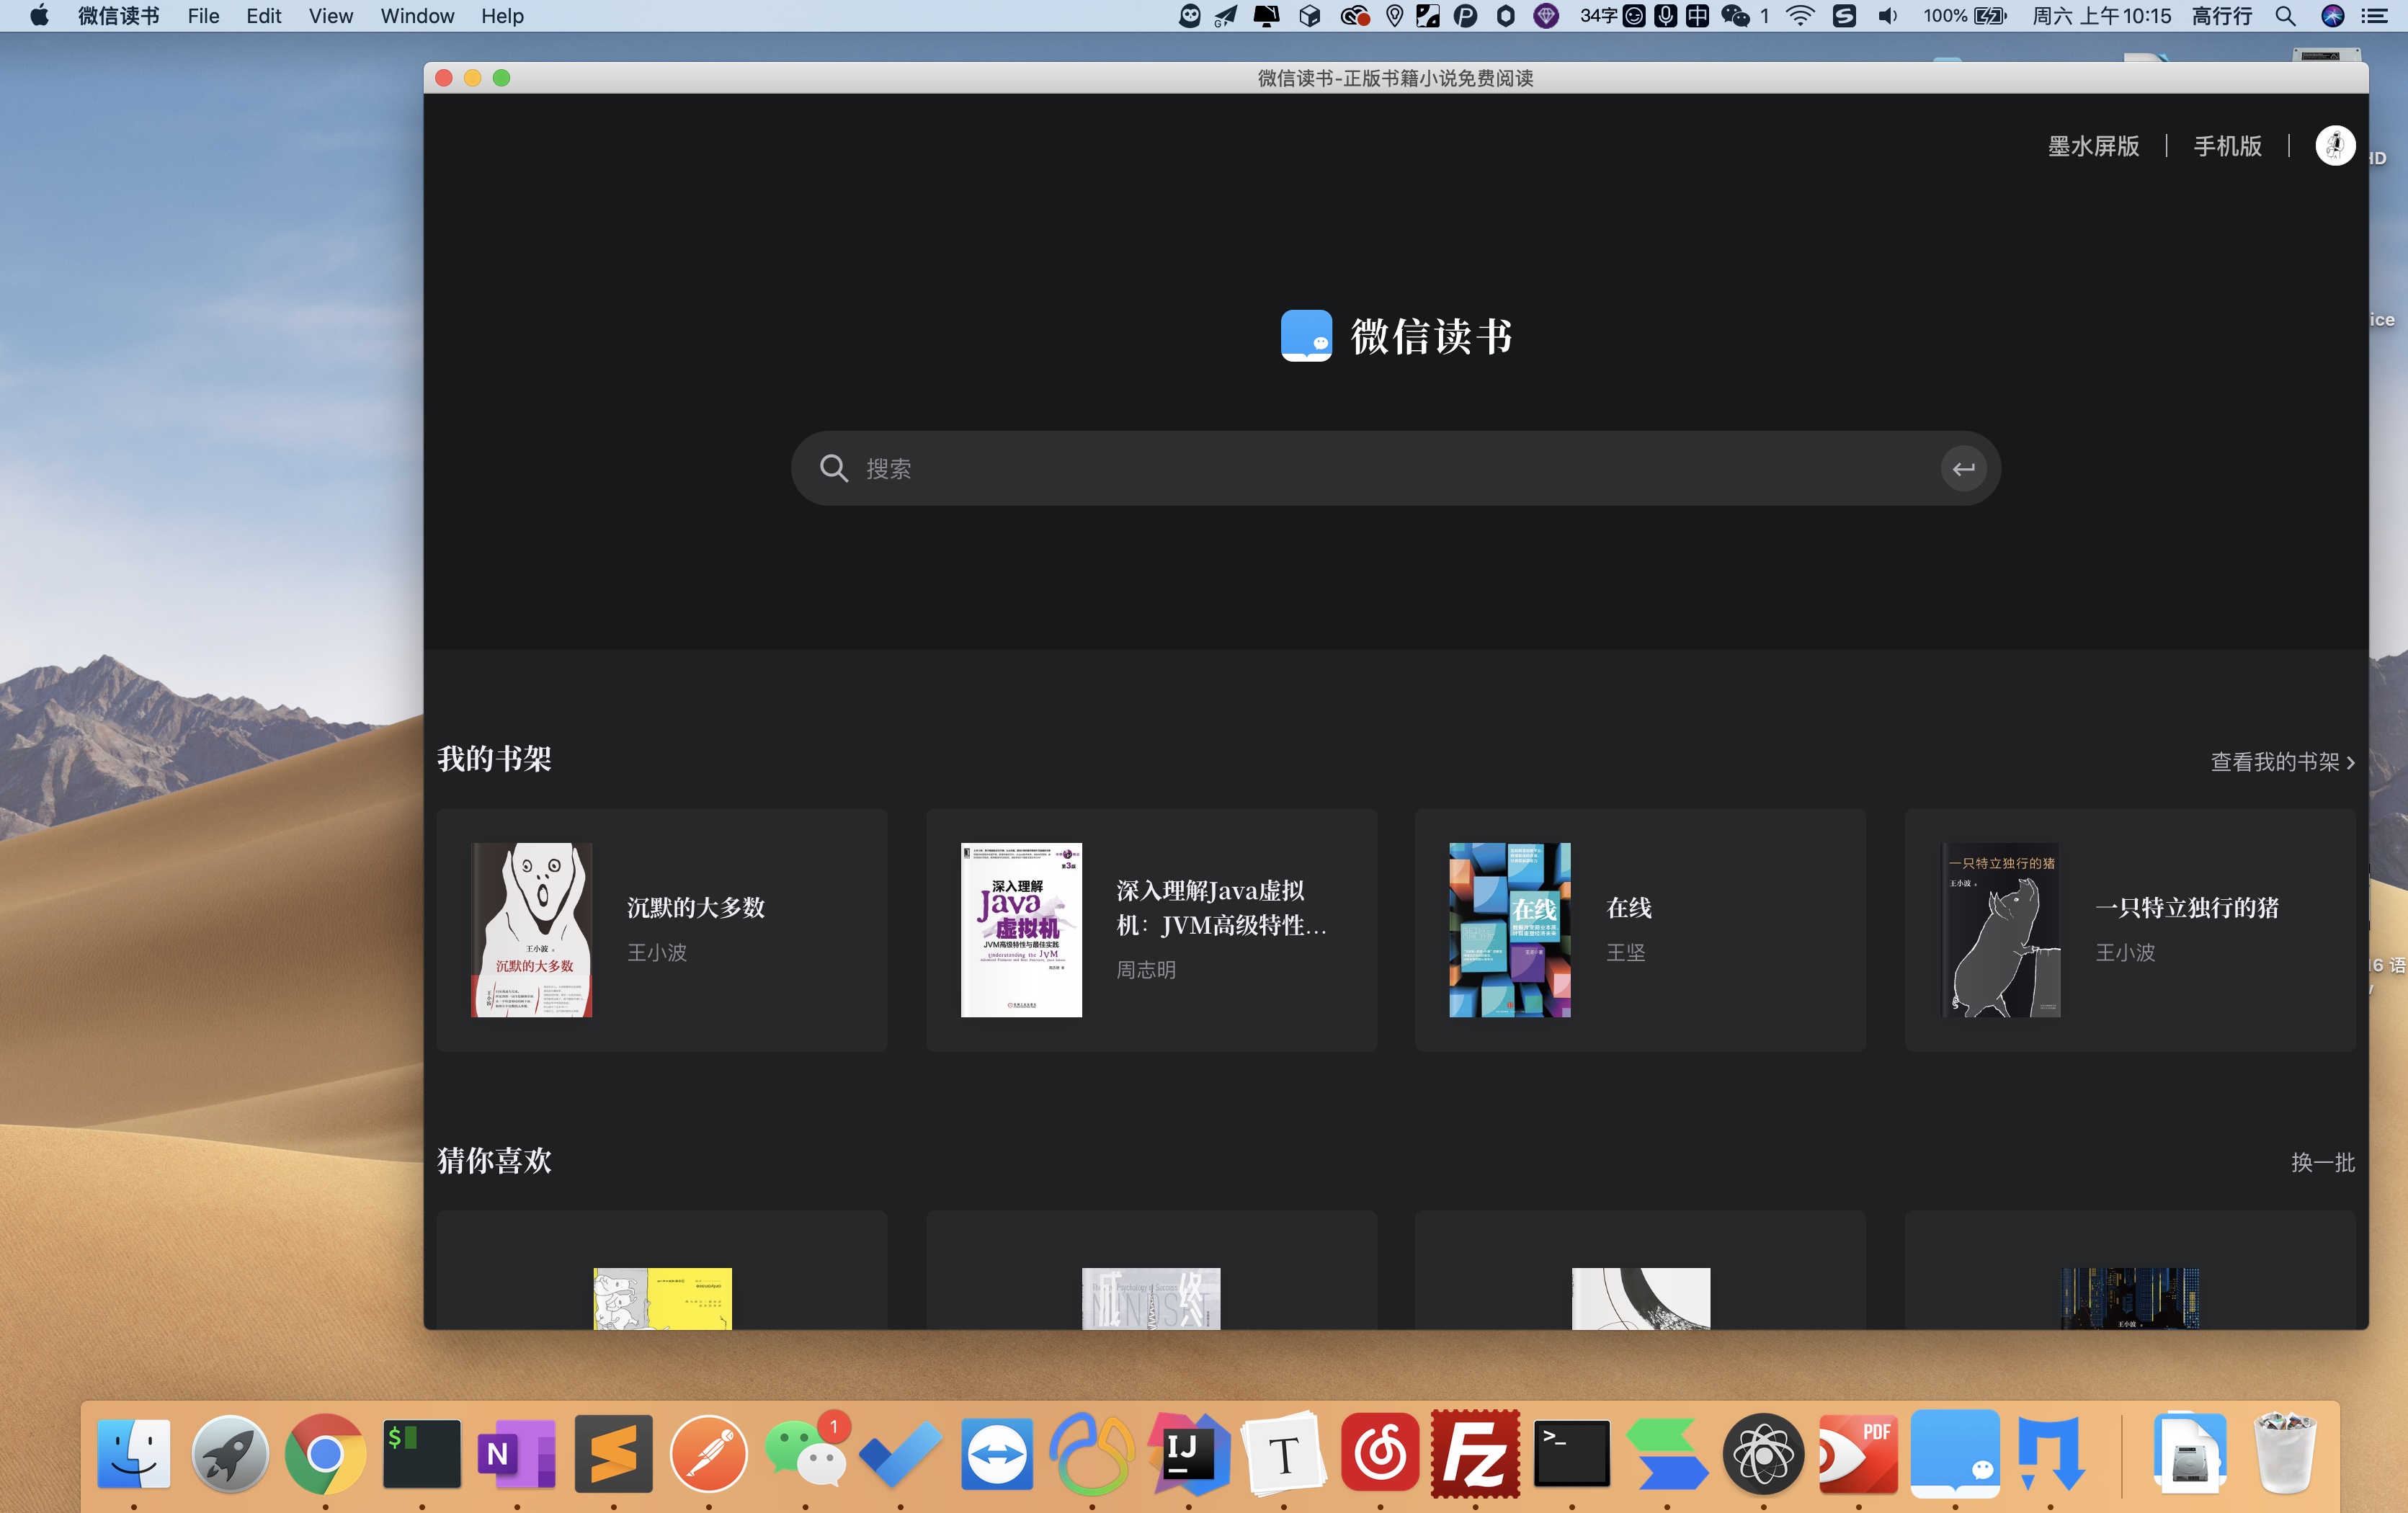Screen dimensions: 2408x1513
Task: Expand 查看我的书架 link
Action: coord(2282,762)
